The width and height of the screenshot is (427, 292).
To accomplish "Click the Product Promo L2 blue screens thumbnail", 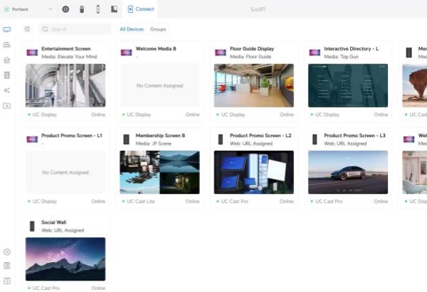I will tap(254, 173).
